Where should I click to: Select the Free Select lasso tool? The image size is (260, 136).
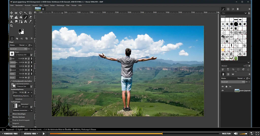click(21, 13)
